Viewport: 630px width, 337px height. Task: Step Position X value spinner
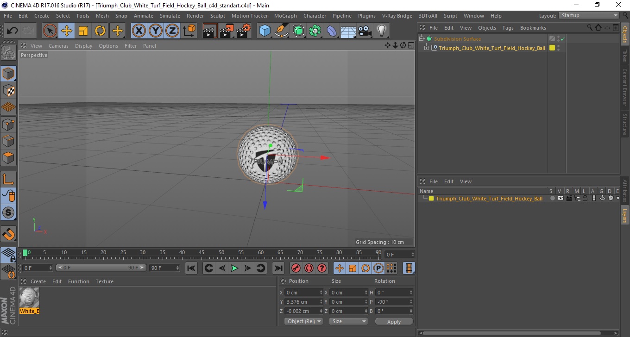coord(321,293)
